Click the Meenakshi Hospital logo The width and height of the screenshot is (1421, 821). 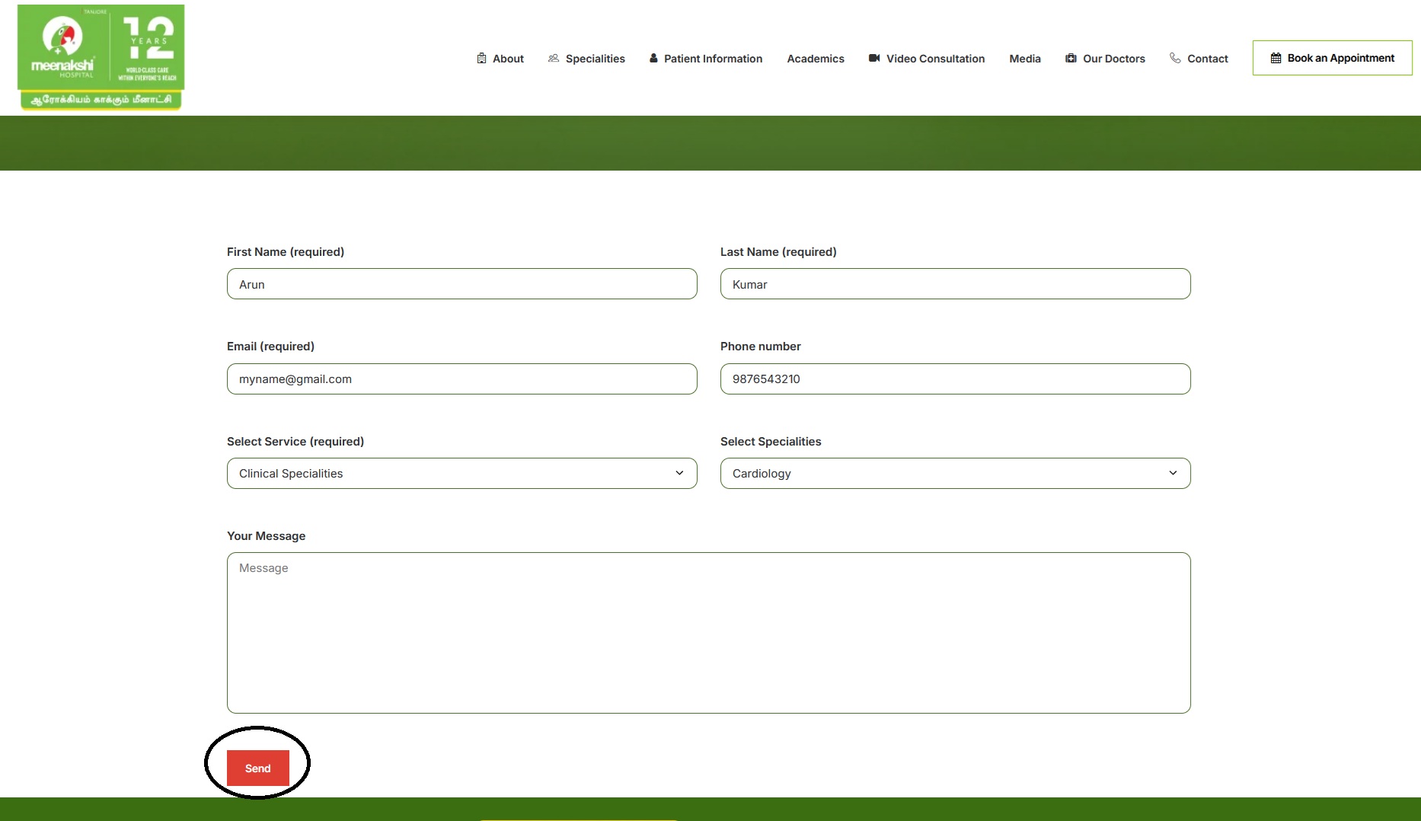point(101,57)
